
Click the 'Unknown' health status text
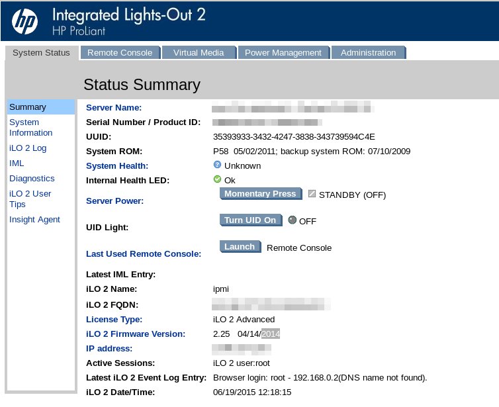point(242,166)
